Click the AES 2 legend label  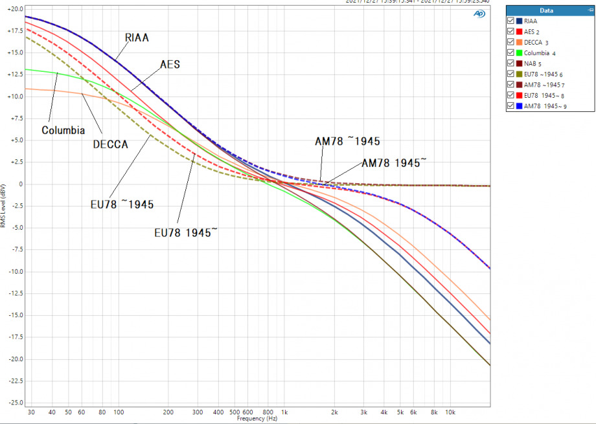pyautogui.click(x=532, y=32)
